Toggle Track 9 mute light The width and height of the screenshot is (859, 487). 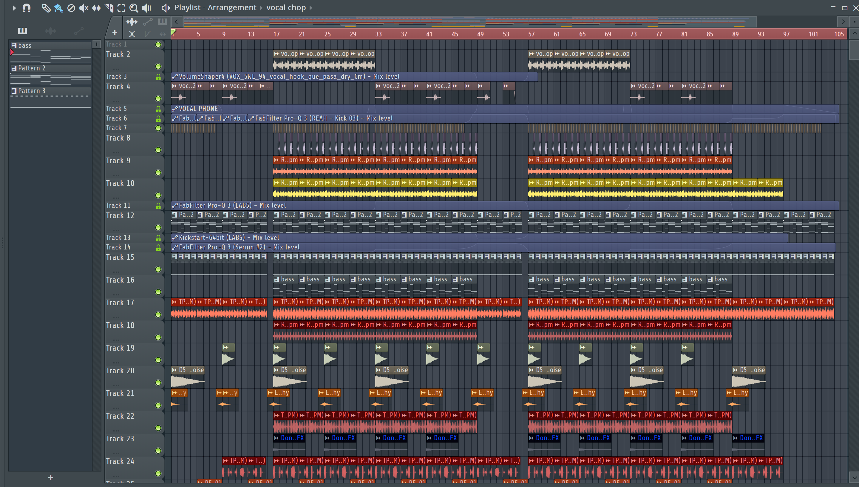(158, 172)
